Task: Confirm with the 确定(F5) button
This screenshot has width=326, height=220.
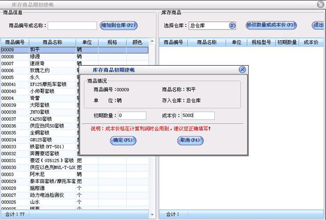Action: click(x=123, y=140)
